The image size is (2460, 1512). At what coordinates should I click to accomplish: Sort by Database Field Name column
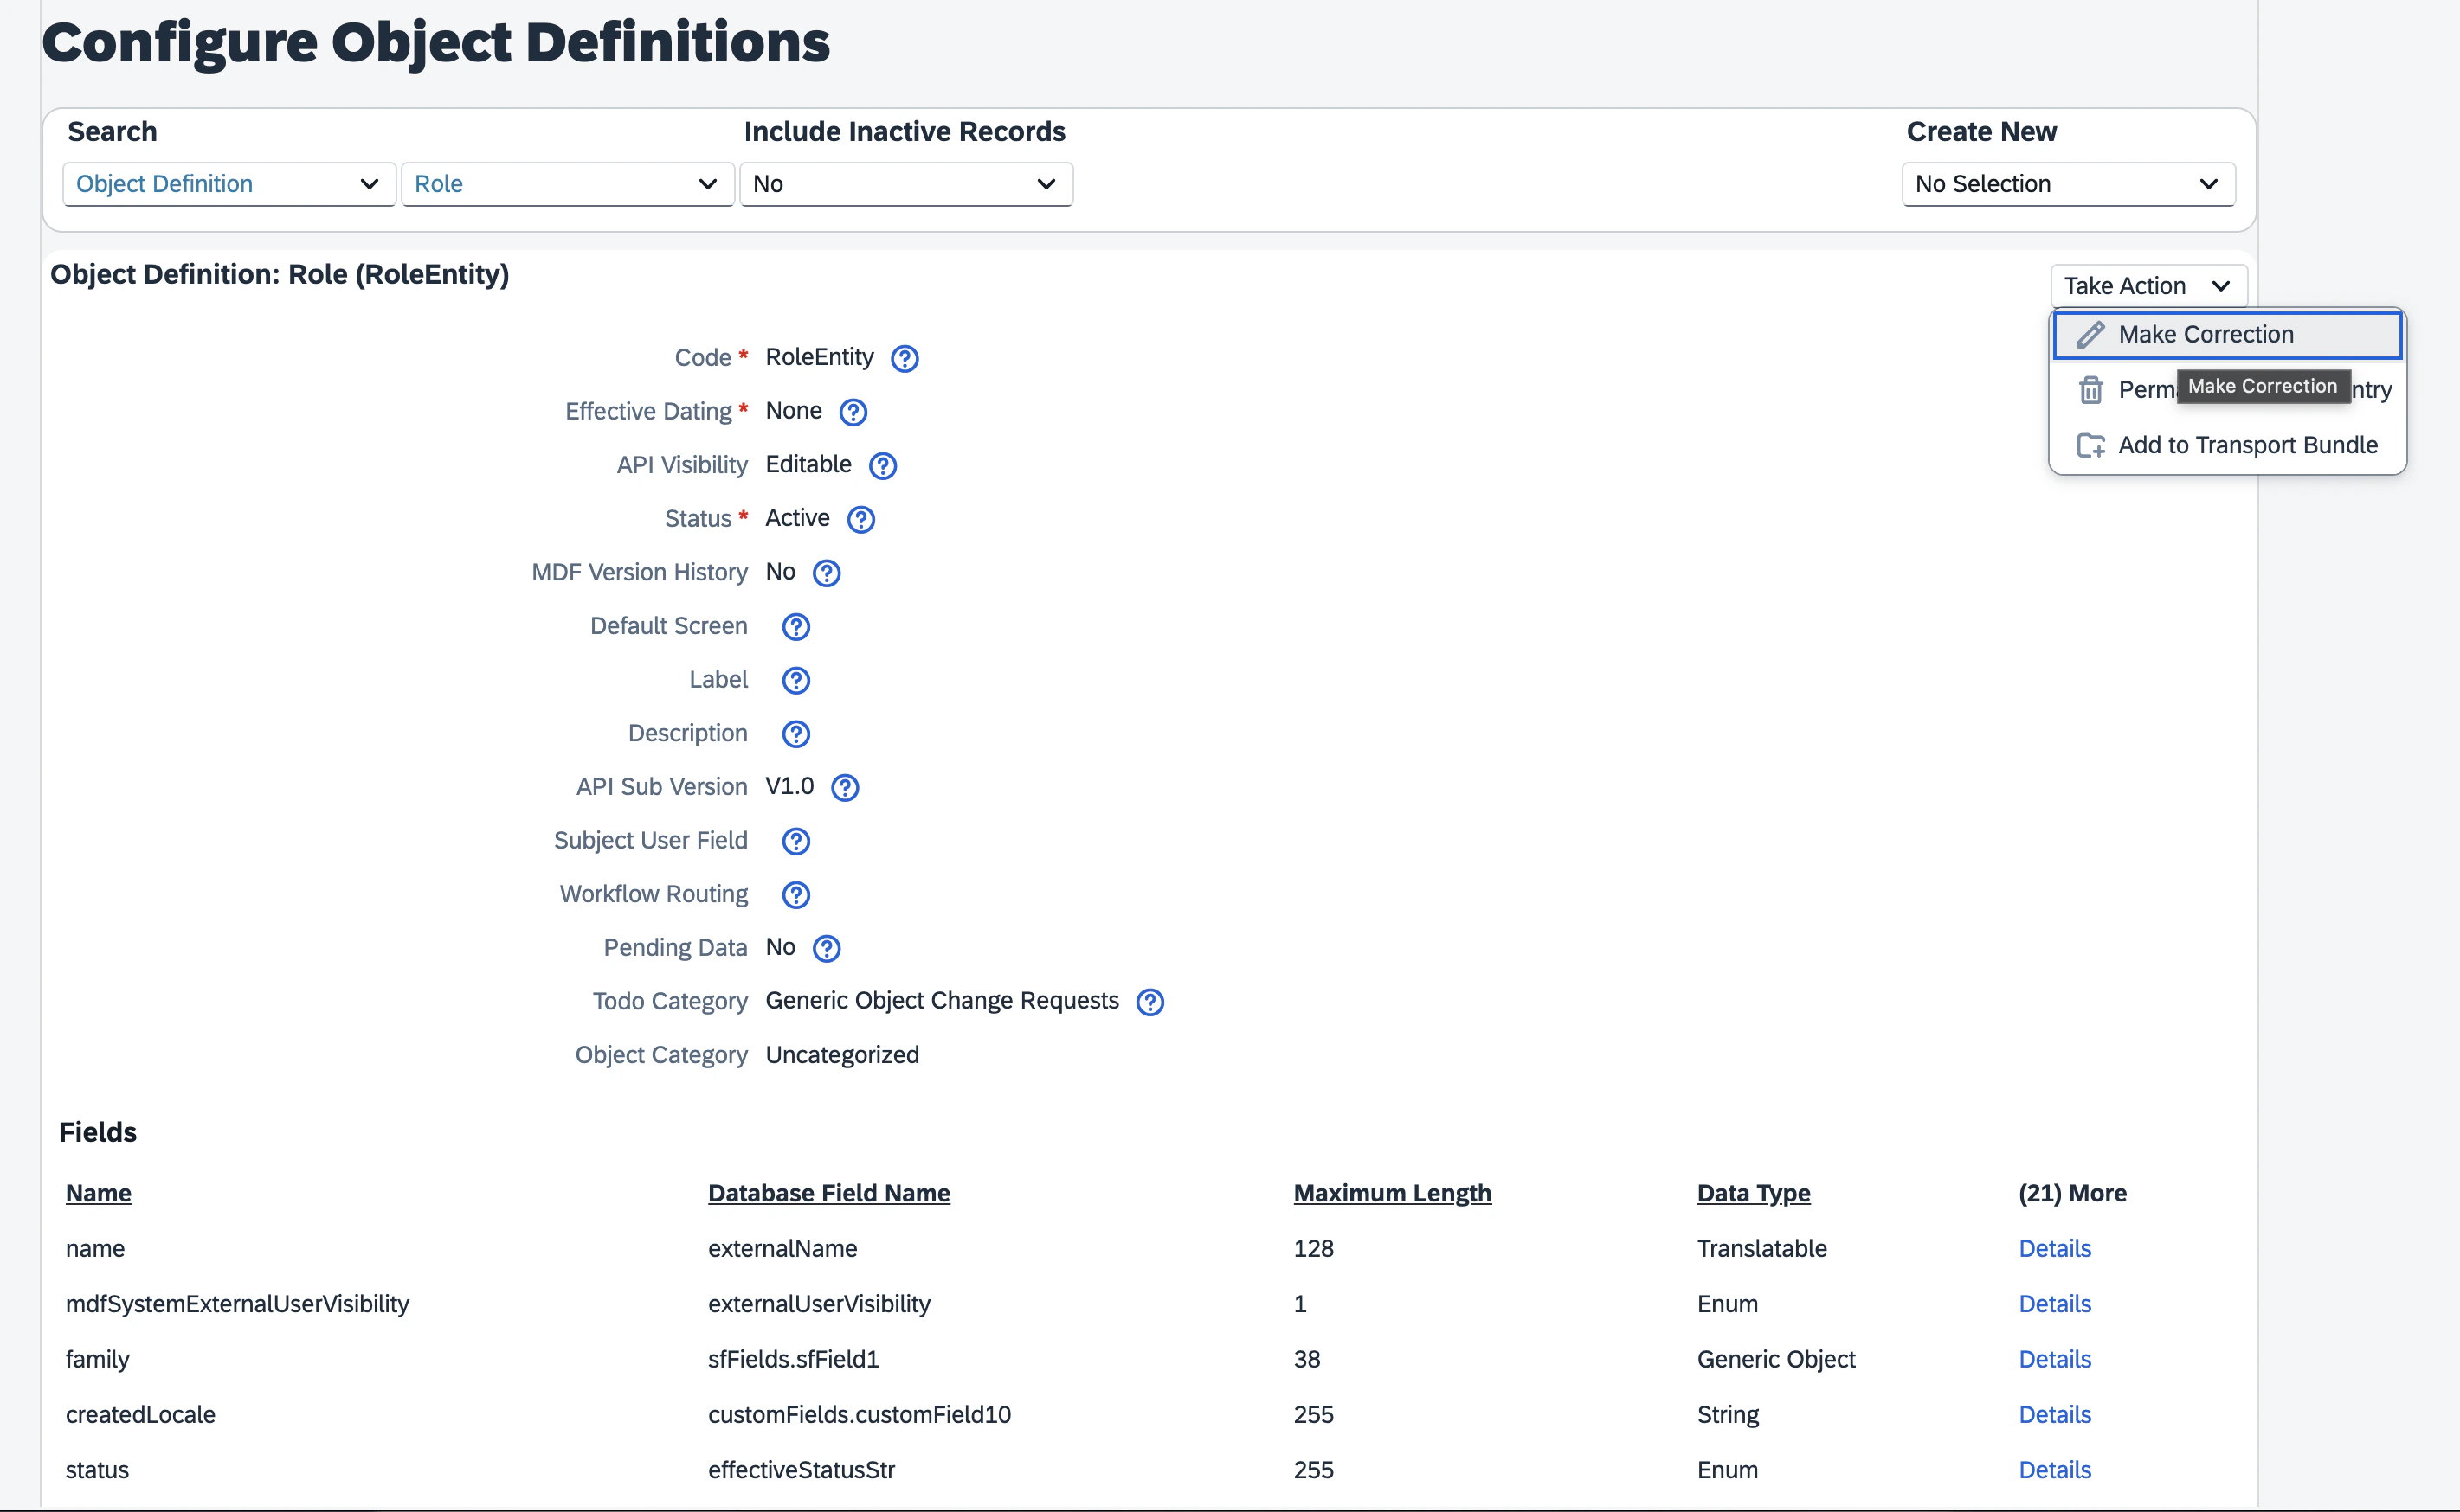coord(829,1192)
